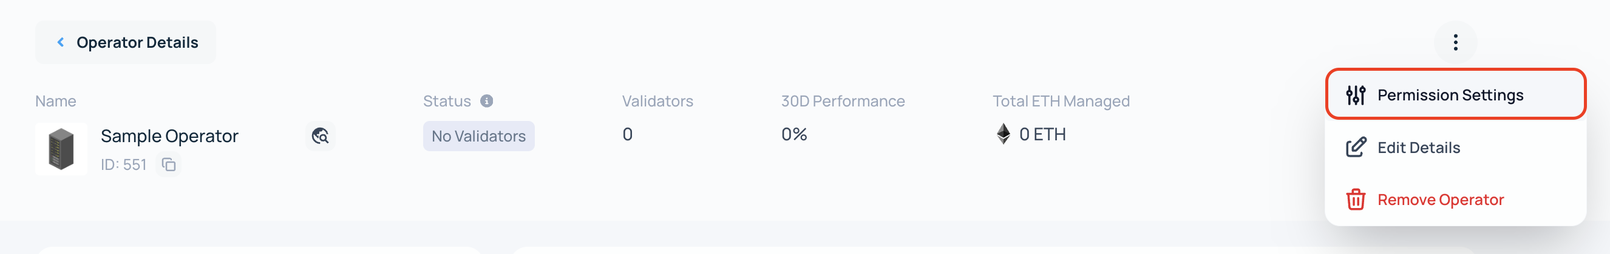
Task: Click the Operator Details back button label
Action: coord(137,42)
